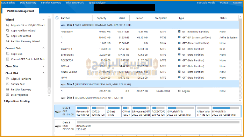244x137 pixels.
Task: Click the Register link
Action: (238, 3)
